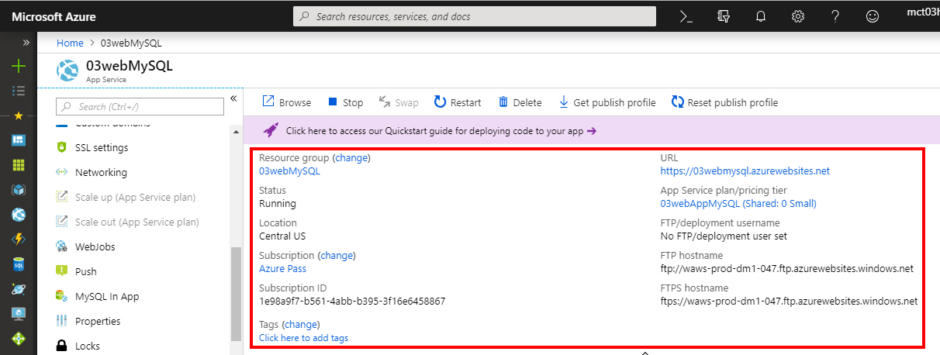Change Tags link
This screenshot has width=940, height=355.
[x=301, y=324]
